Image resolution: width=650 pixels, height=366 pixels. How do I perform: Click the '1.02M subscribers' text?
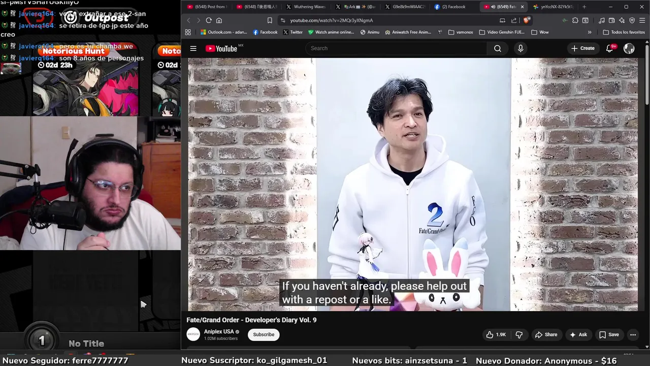click(221, 339)
